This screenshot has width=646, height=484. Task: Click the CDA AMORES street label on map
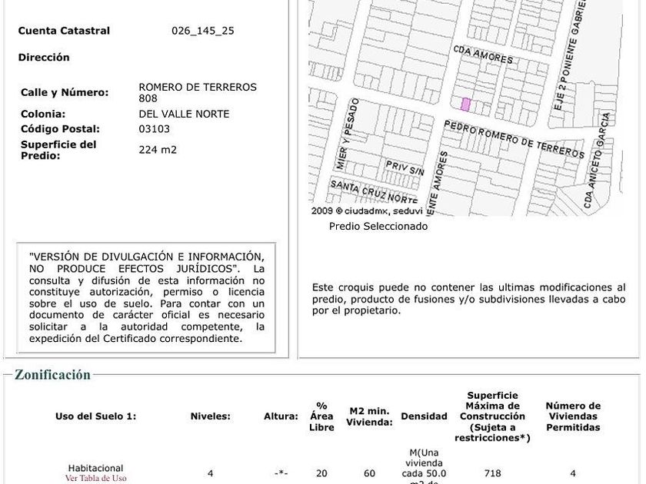[483, 55]
